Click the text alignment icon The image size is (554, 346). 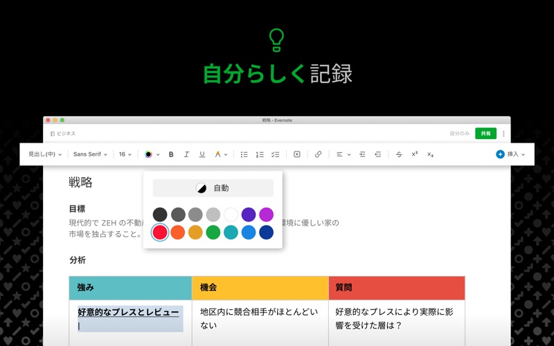(339, 154)
